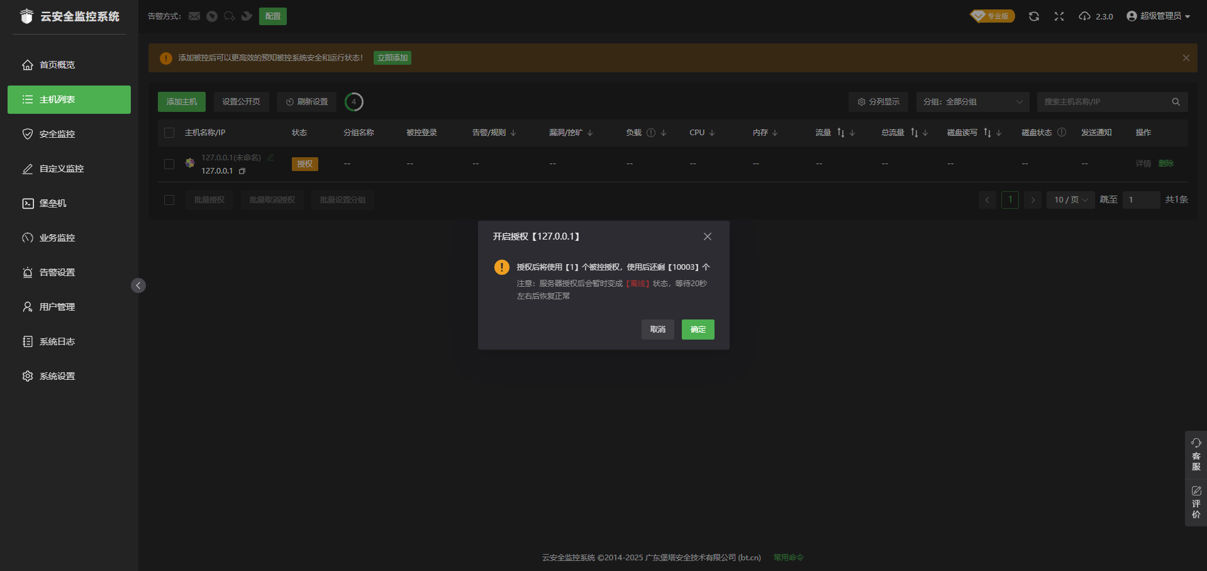Click the 2.3.0 cloud update icon
Viewport: 1207px width, 571px height.
click(1084, 16)
